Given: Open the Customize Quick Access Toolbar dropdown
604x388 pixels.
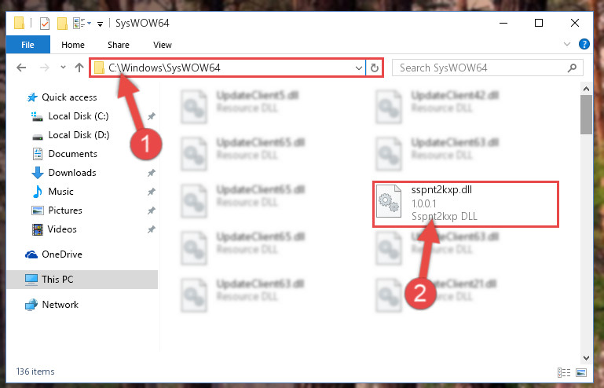Looking at the screenshot, I should (101, 24).
